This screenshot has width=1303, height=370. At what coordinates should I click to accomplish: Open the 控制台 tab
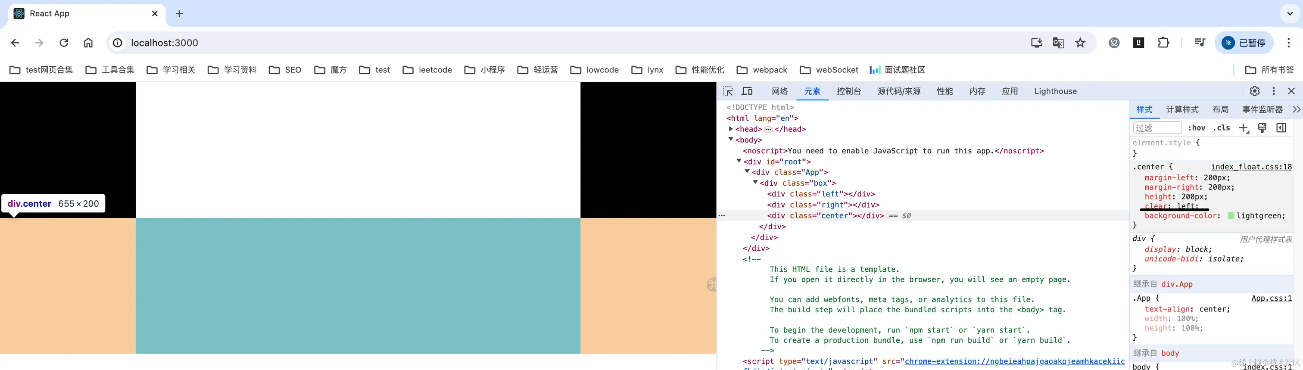(x=849, y=91)
